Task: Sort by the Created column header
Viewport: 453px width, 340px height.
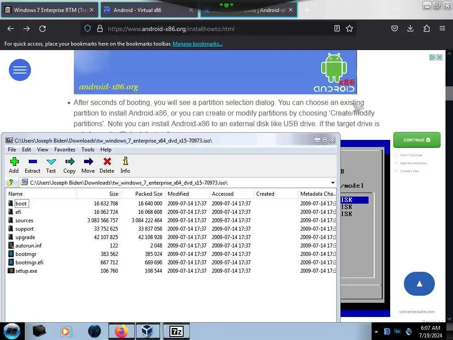Action: click(x=276, y=194)
